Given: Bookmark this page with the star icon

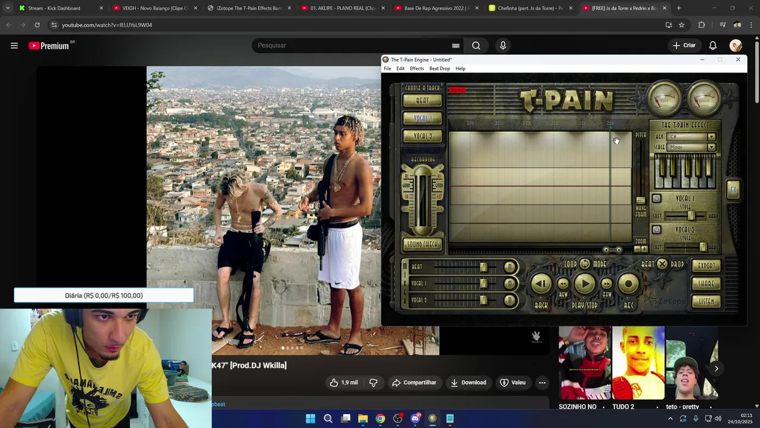Looking at the screenshot, I should [x=682, y=25].
